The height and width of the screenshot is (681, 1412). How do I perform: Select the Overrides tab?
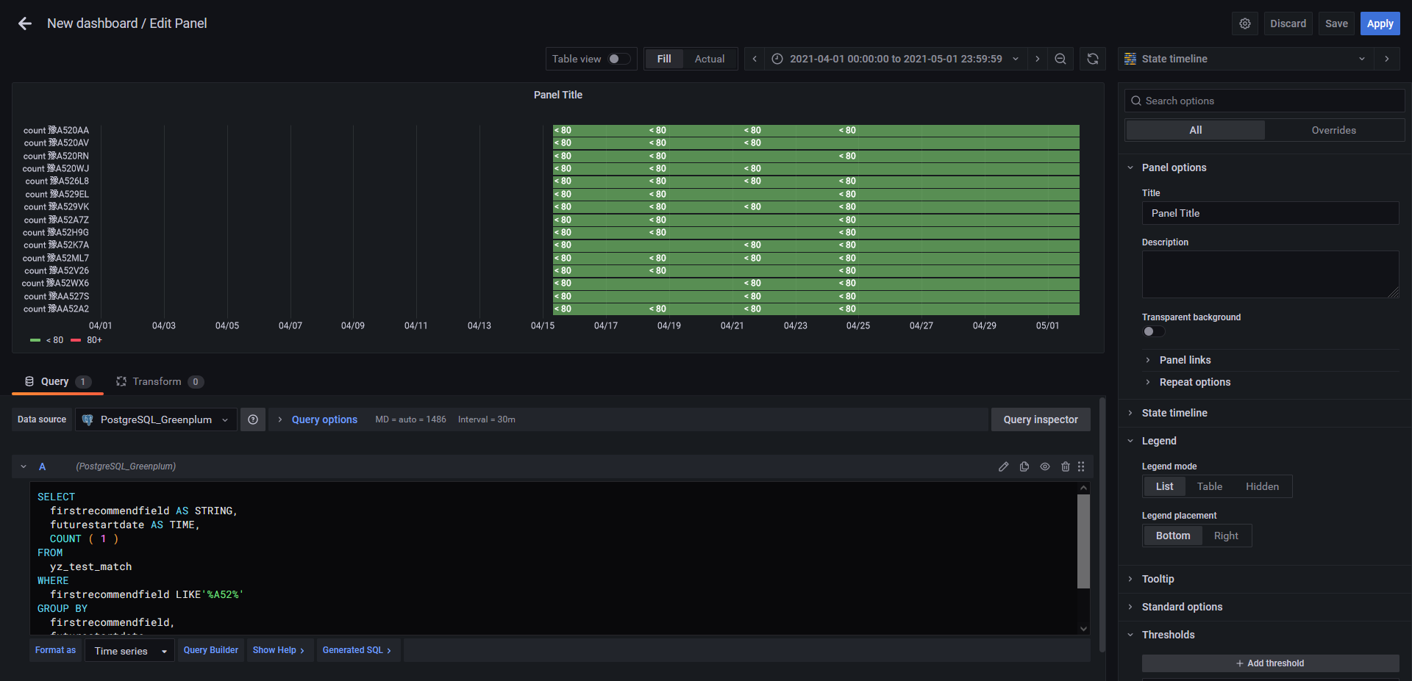coord(1333,130)
